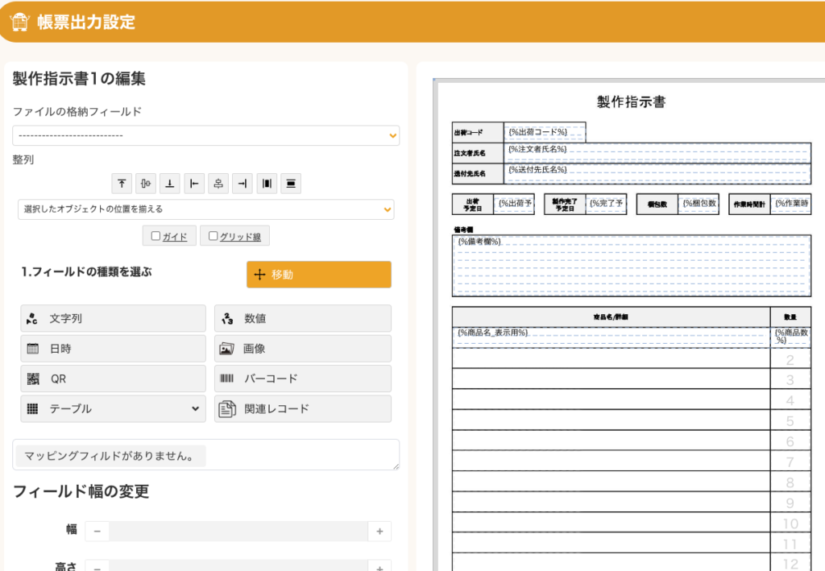Click the 1.フィールドの種類を選ぶ heading
Viewport: 825px width, 571px height.
[x=86, y=272]
